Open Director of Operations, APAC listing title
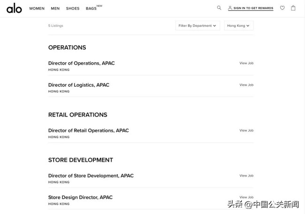This screenshot has width=305, height=214. pyautogui.click(x=81, y=63)
